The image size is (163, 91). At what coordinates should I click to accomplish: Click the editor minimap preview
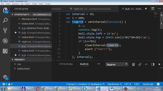click(157, 14)
